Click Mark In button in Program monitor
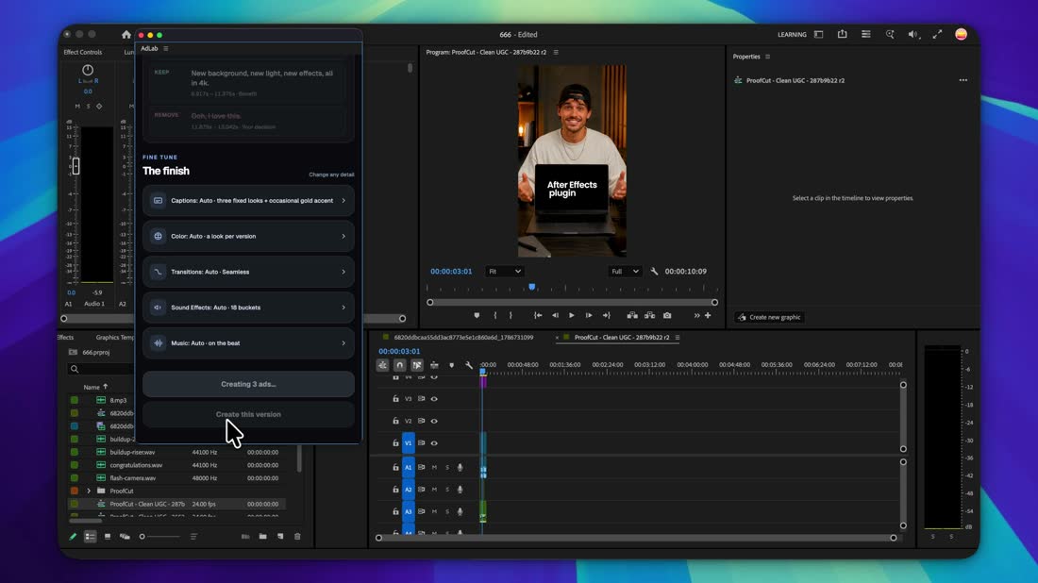The image size is (1038, 583). coord(495,316)
